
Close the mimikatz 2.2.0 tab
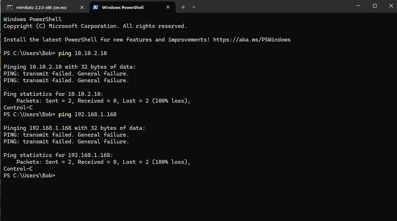[82, 7]
